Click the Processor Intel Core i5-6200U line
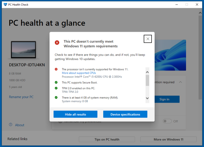This screenshot has width=204, height=147. click(92, 77)
